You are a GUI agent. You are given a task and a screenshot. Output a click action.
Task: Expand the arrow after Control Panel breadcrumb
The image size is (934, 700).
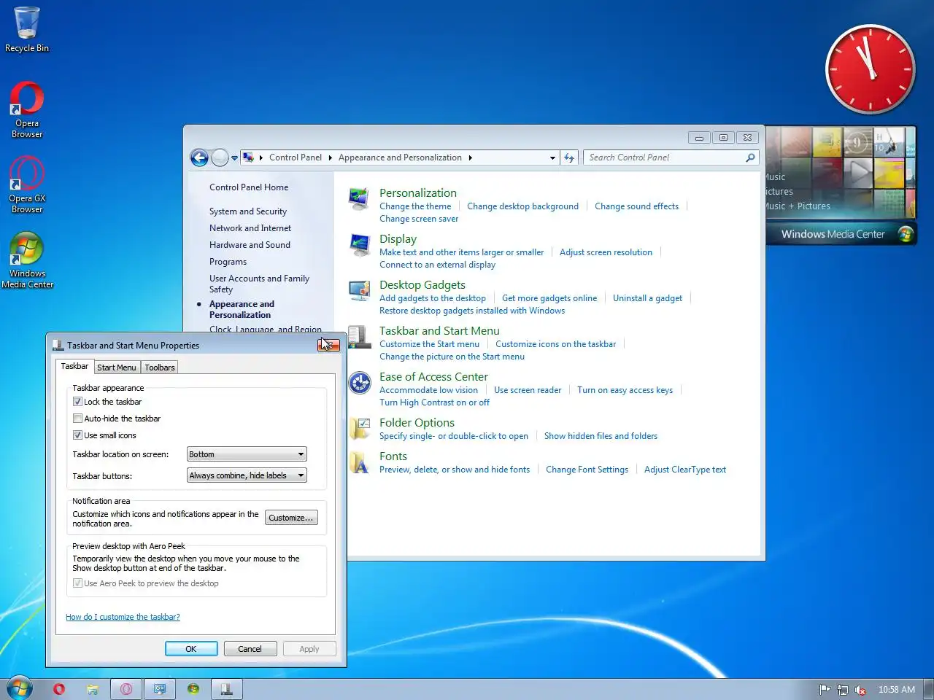(x=330, y=157)
